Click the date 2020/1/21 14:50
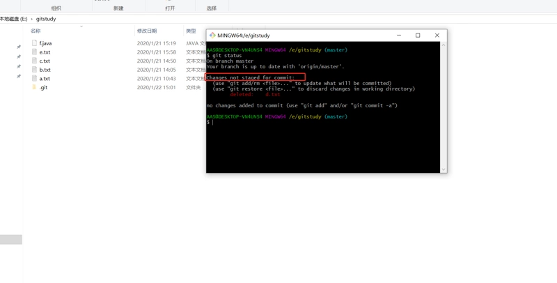This screenshot has height=283, width=557. point(157,61)
